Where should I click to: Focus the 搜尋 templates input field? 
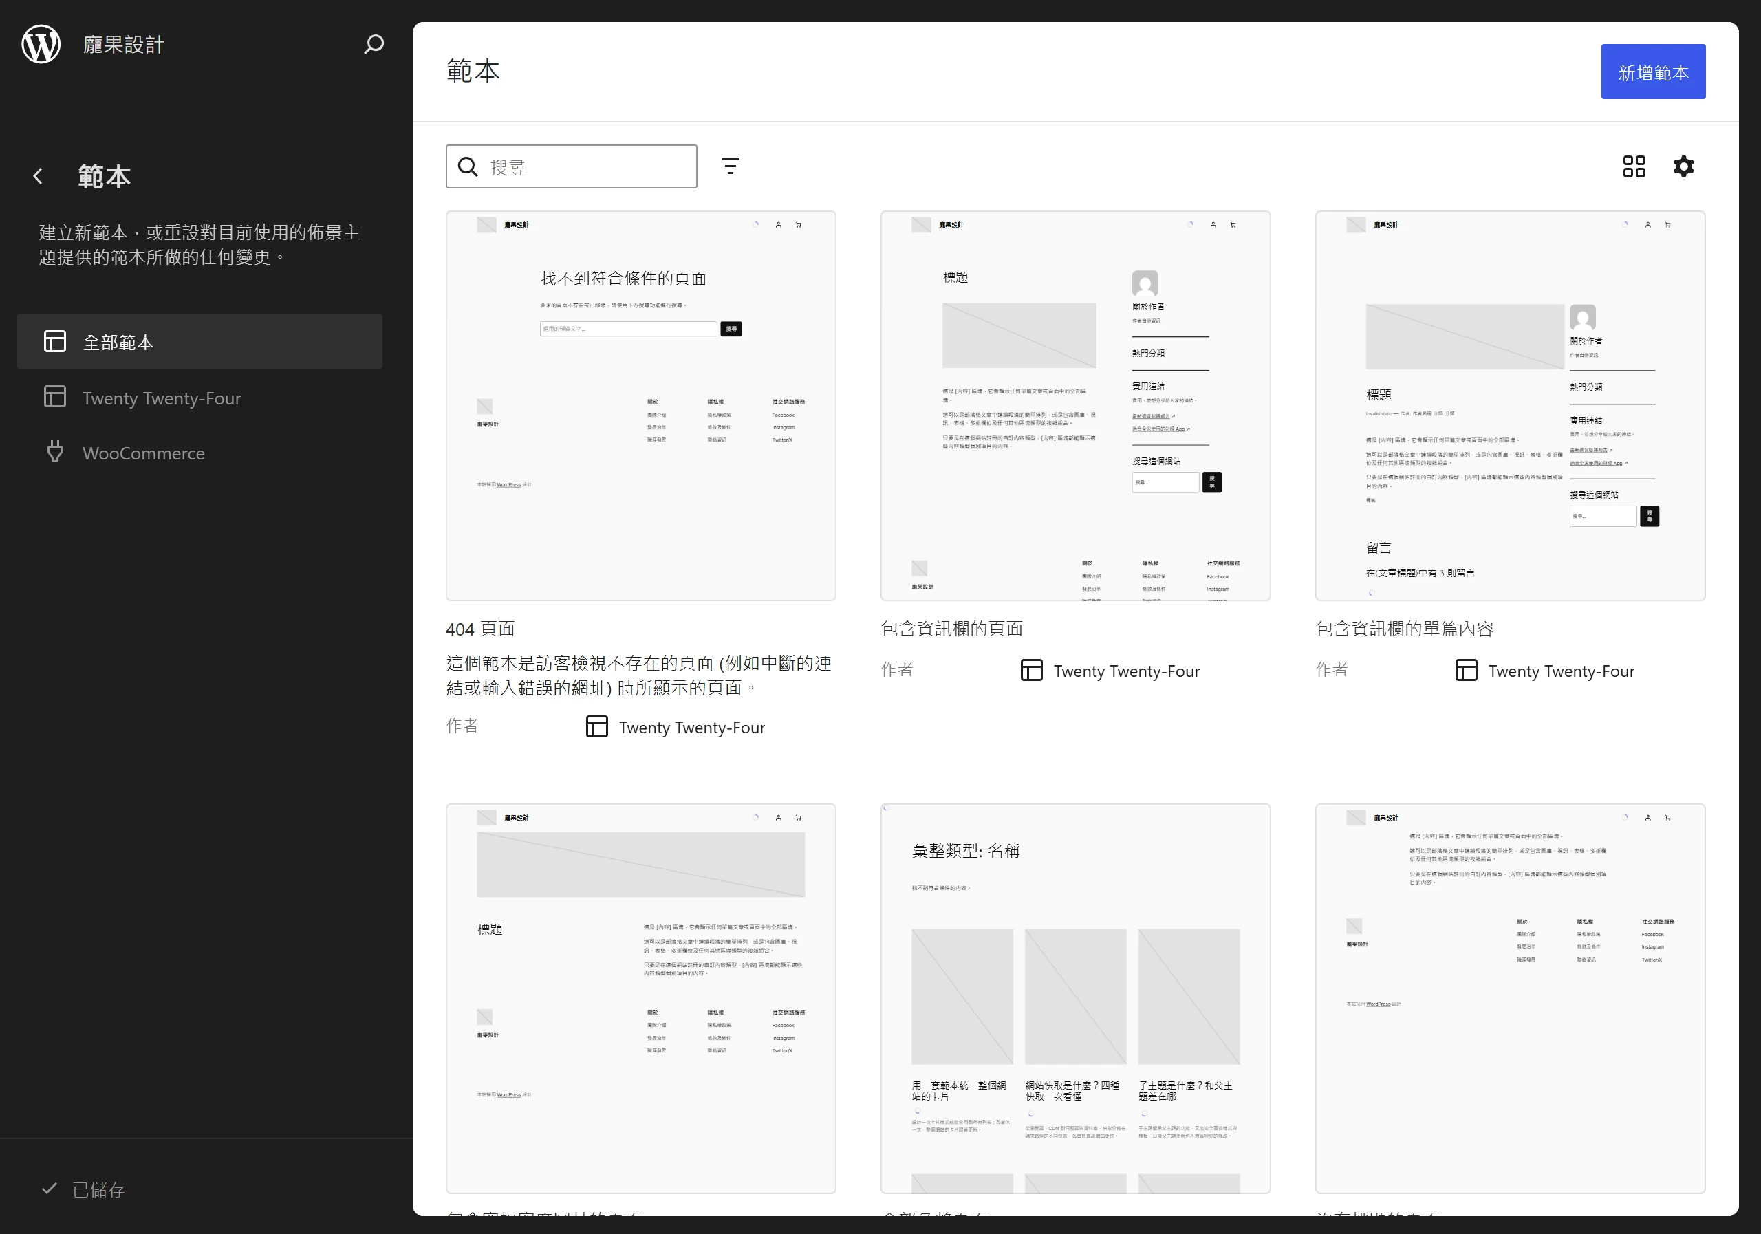point(572,166)
